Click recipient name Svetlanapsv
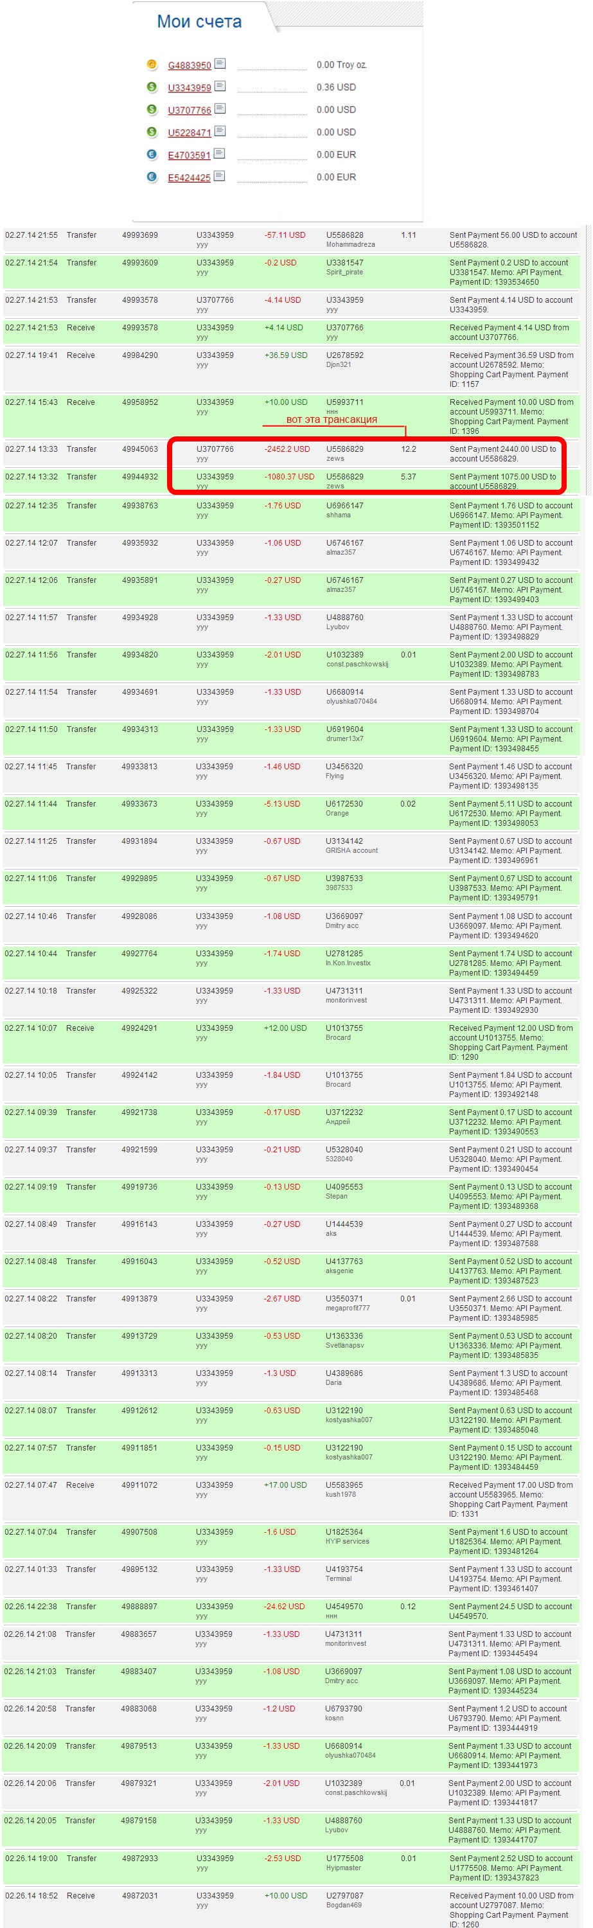 (344, 1346)
